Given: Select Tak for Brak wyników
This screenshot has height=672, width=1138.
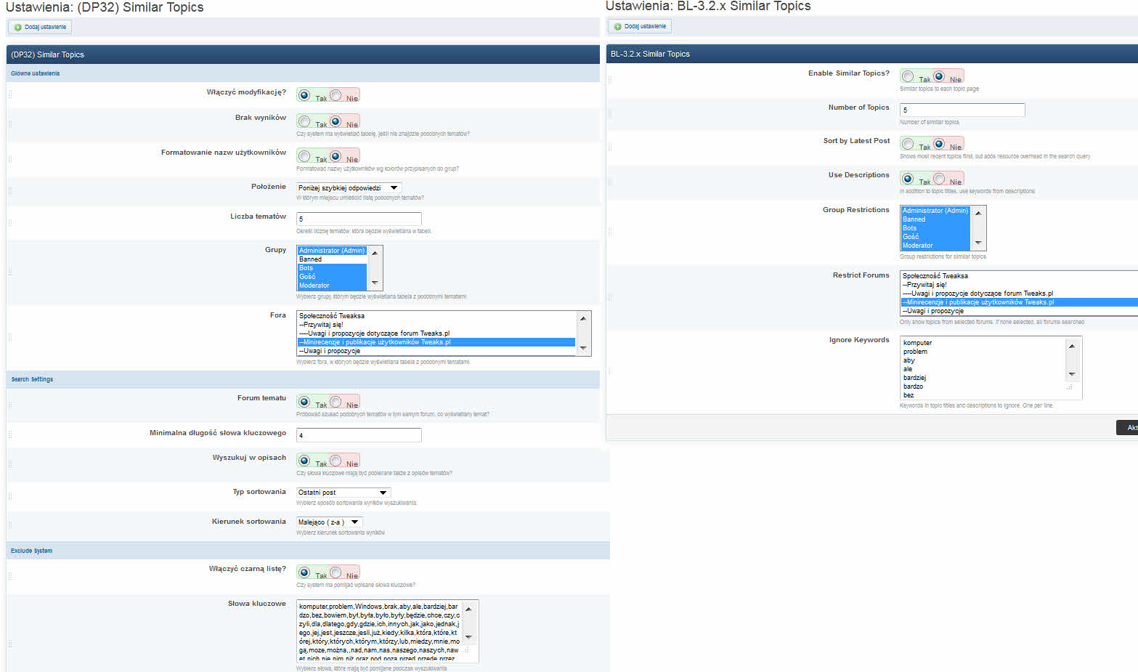Looking at the screenshot, I should [x=305, y=121].
